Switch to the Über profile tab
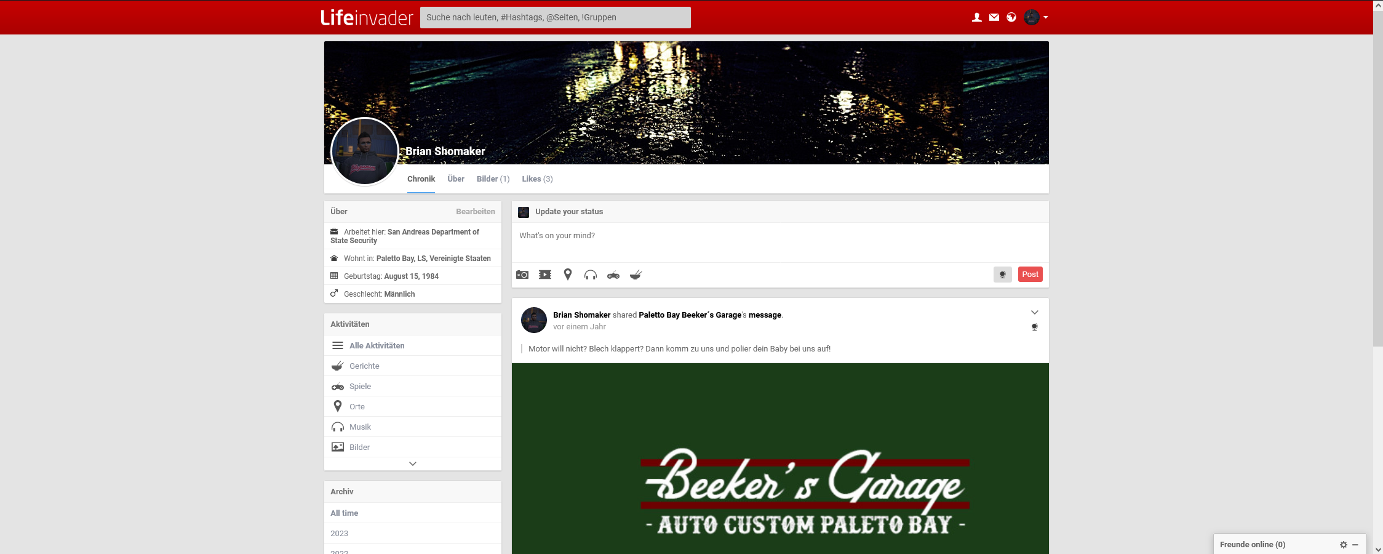The height and width of the screenshot is (554, 1383). pos(456,179)
